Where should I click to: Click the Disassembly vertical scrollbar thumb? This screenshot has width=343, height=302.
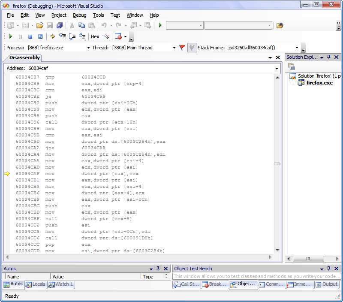pos(277,164)
